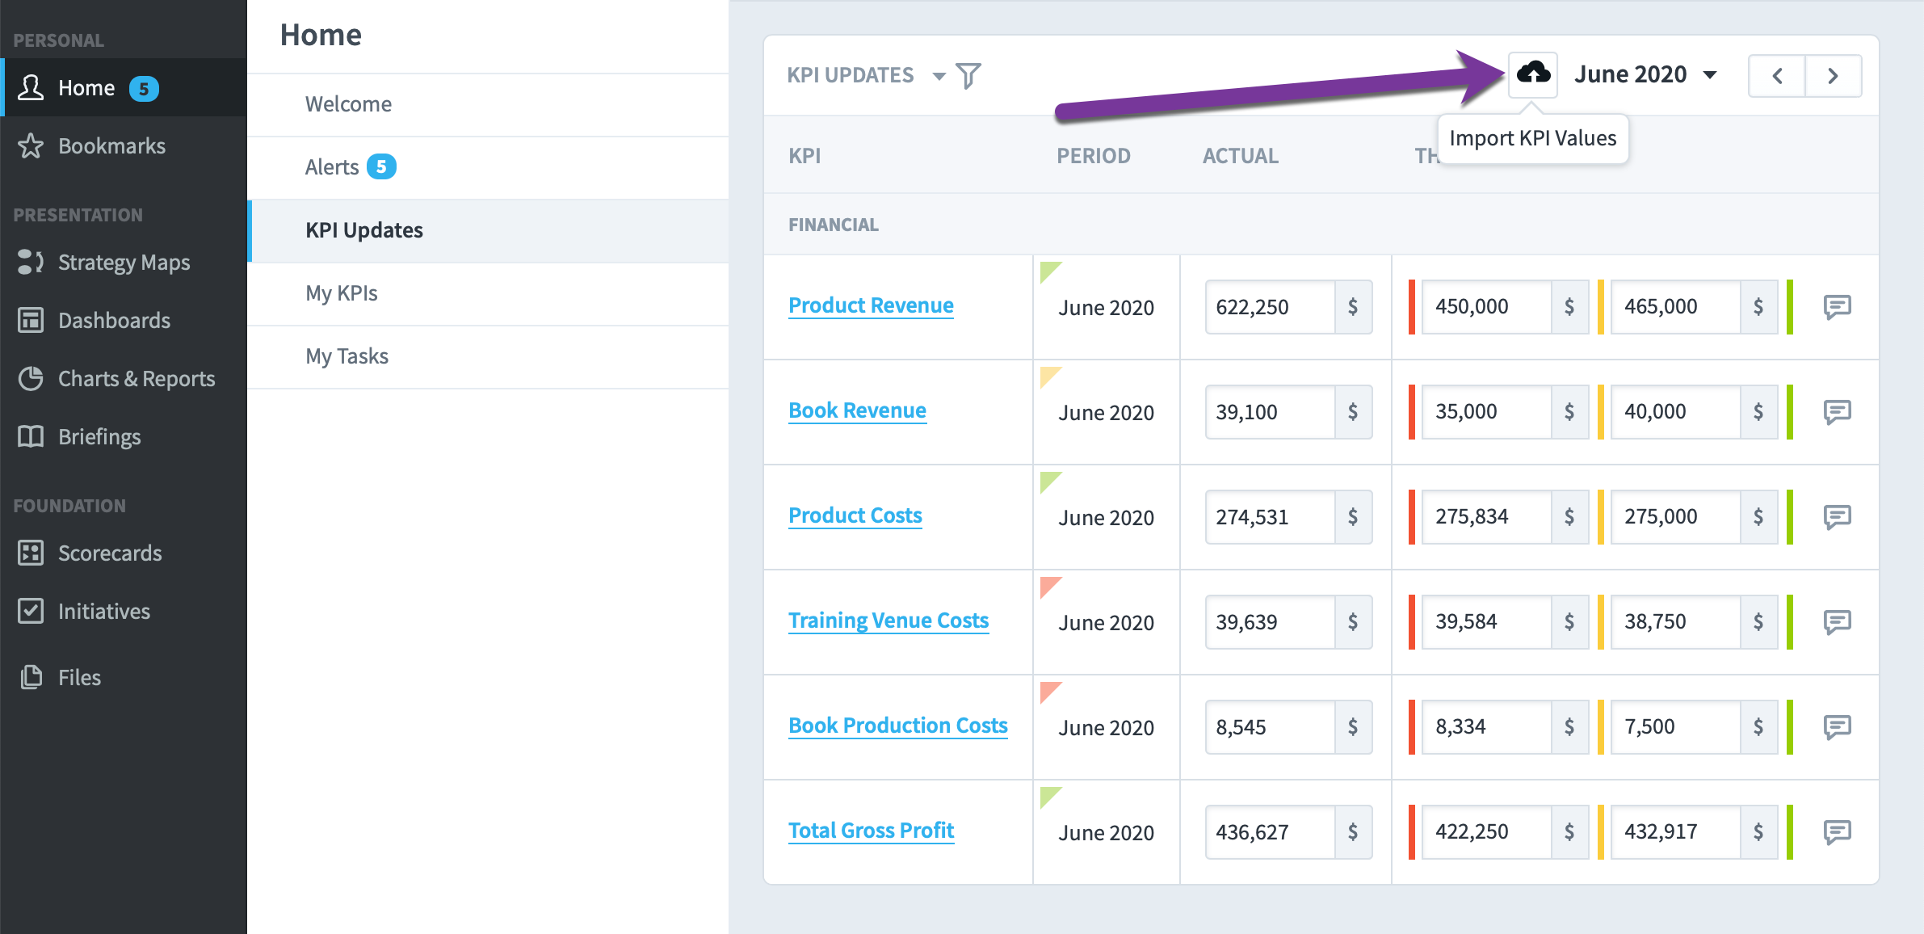The height and width of the screenshot is (934, 1924).
Task: Open the KPI Updates filter funnel icon
Action: click(968, 76)
